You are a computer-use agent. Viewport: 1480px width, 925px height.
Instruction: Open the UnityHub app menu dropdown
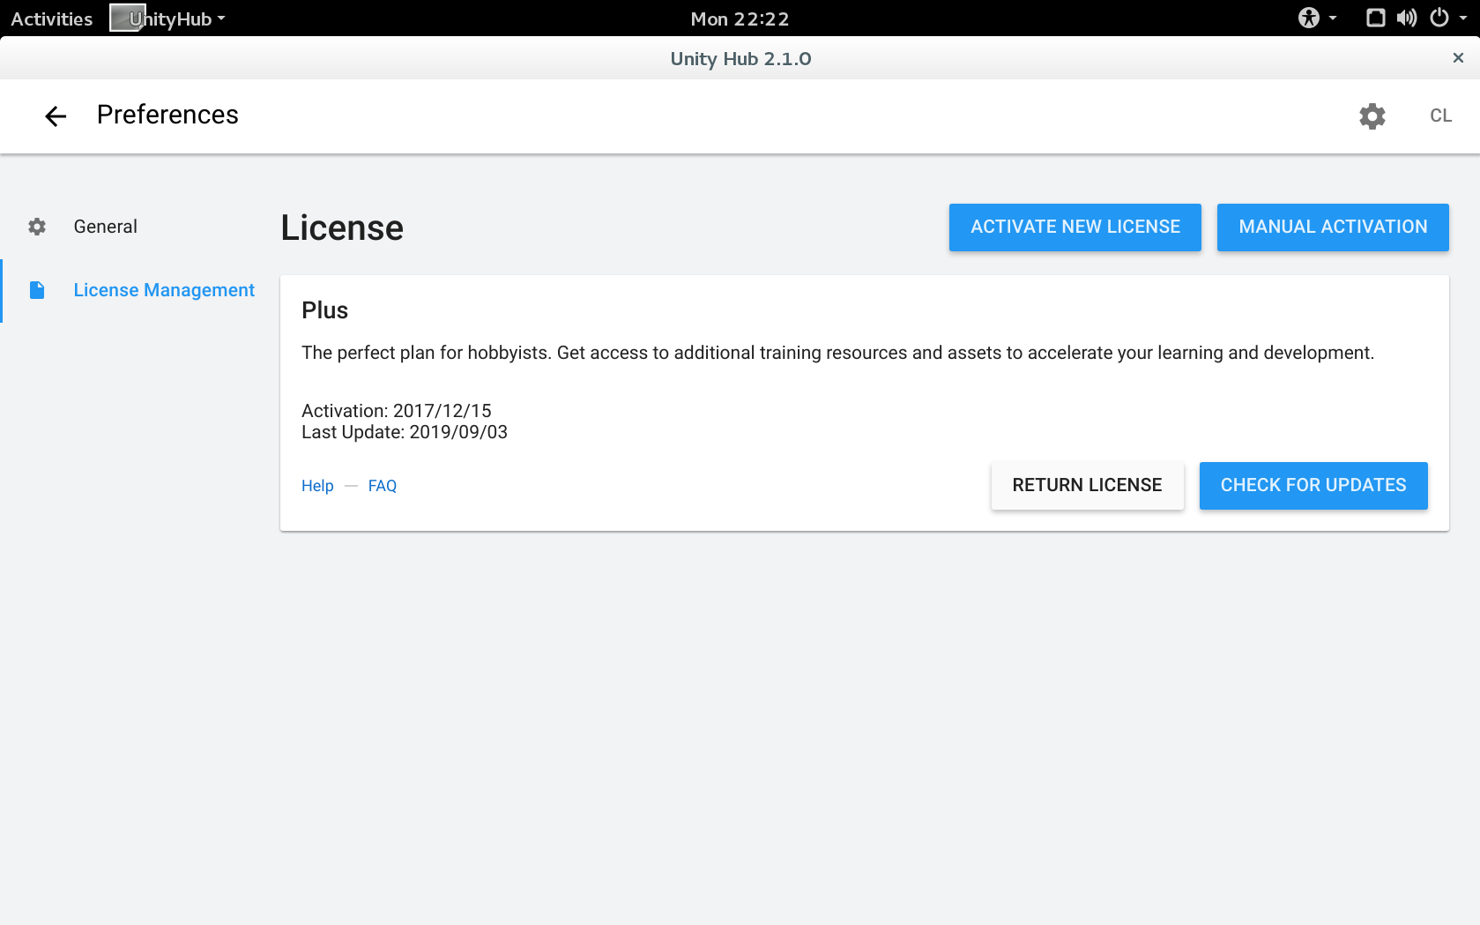pos(168,19)
